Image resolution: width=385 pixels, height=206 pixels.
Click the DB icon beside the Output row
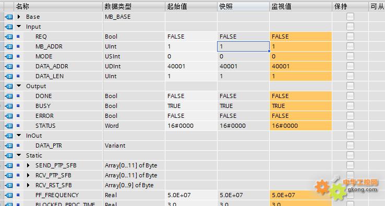point(9,86)
